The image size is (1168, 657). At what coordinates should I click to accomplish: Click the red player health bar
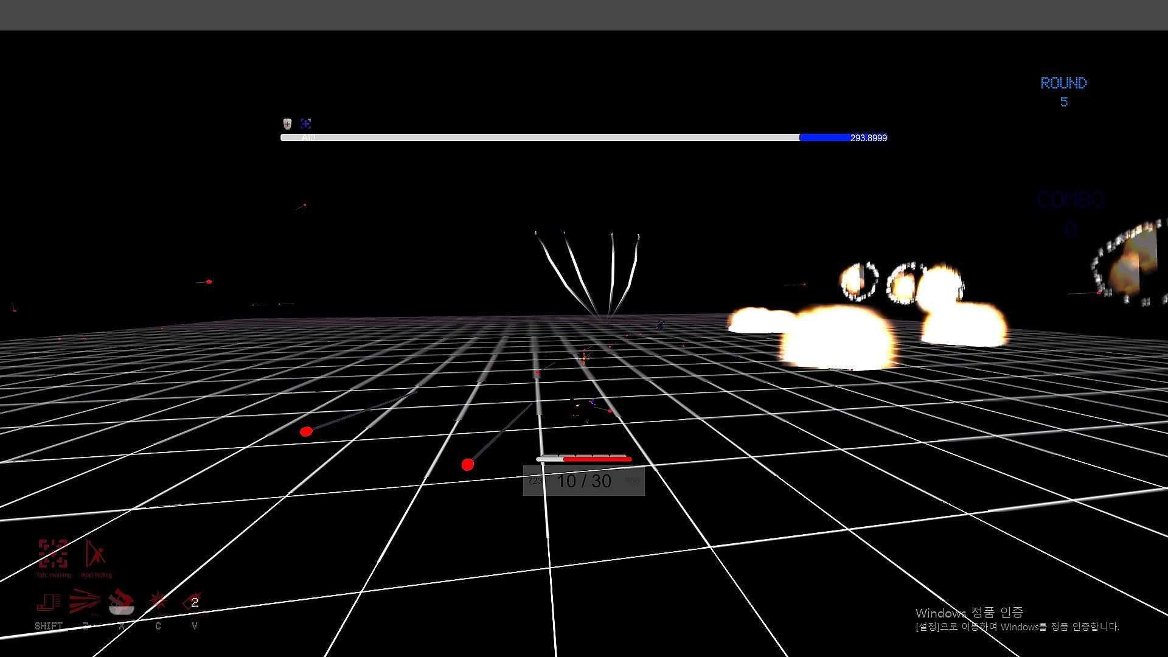596,459
